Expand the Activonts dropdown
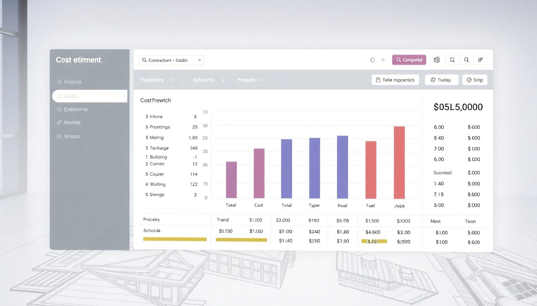 209,80
